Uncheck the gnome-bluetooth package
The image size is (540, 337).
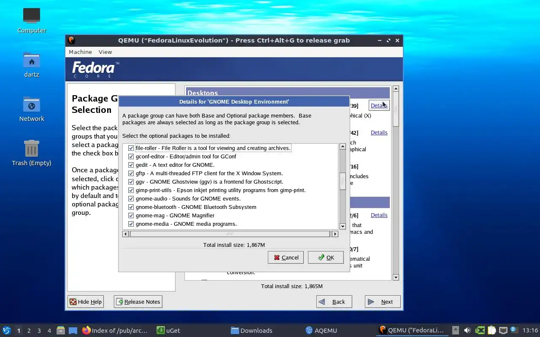pos(131,207)
